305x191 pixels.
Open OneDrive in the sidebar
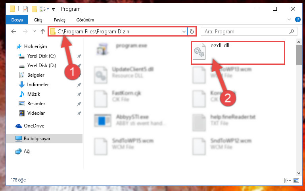coord(34,126)
